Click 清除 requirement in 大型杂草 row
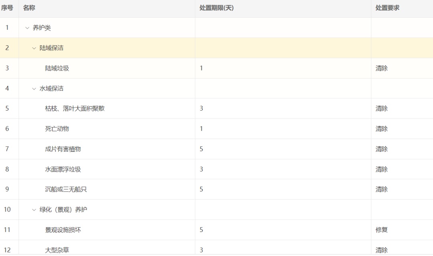 pyautogui.click(x=381, y=250)
